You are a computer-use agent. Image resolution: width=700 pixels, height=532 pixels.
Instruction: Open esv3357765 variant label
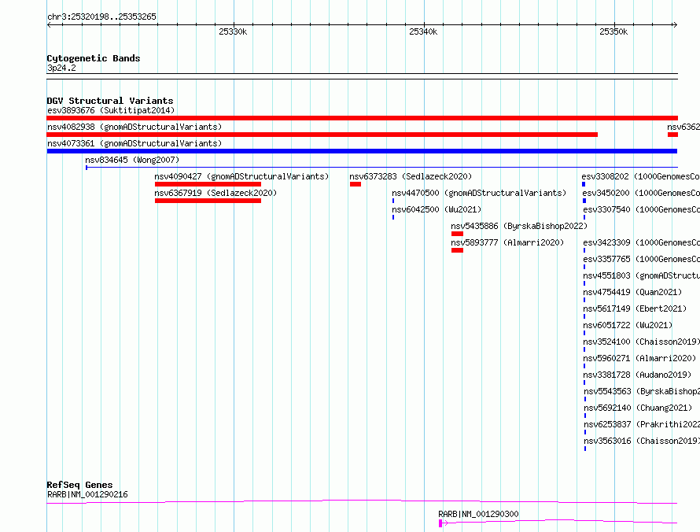point(642,259)
